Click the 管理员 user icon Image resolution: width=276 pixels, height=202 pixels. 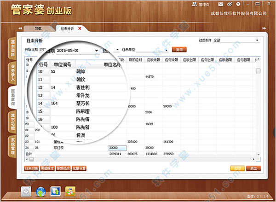(x=194, y=4)
